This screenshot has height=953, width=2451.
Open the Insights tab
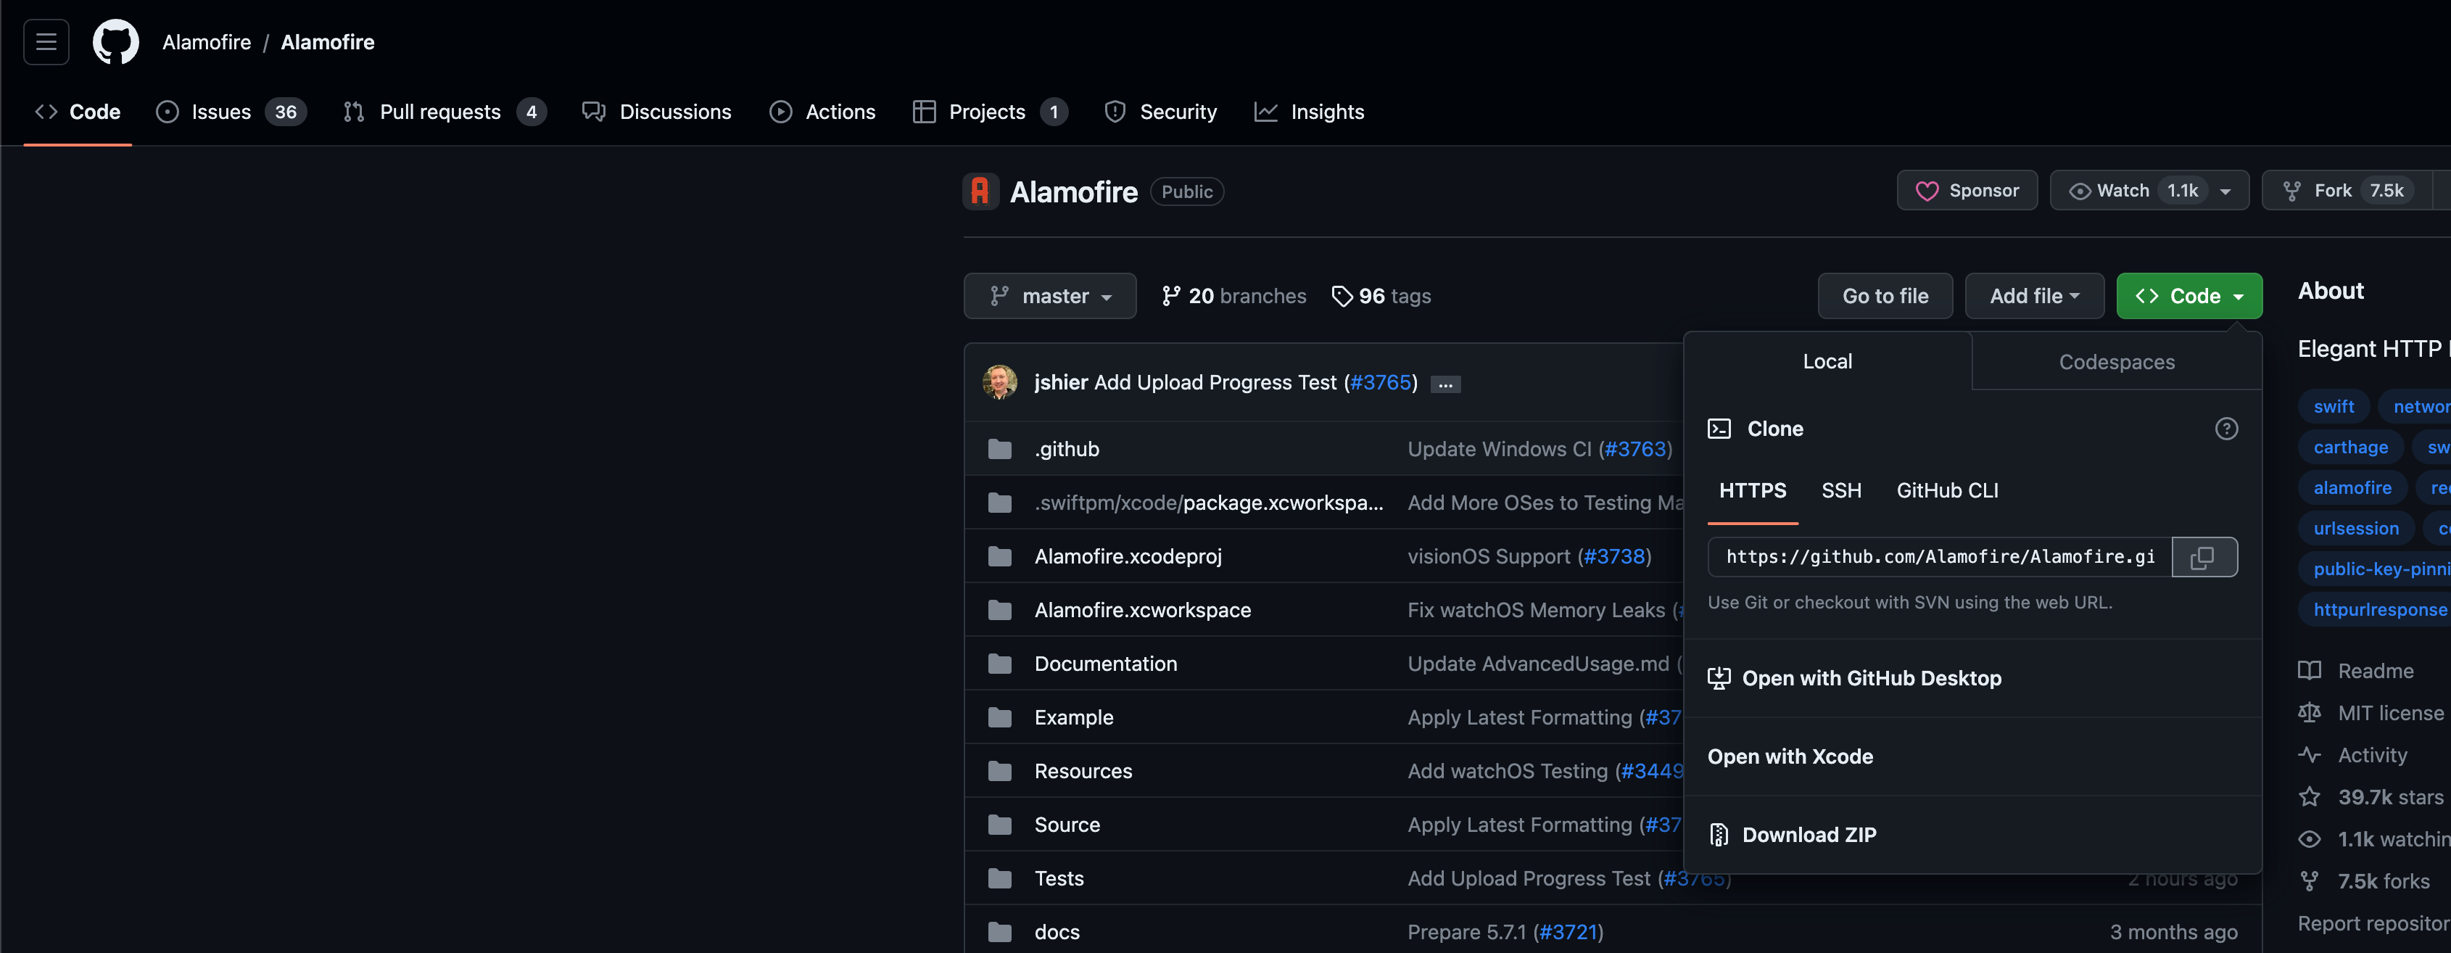tap(1309, 112)
